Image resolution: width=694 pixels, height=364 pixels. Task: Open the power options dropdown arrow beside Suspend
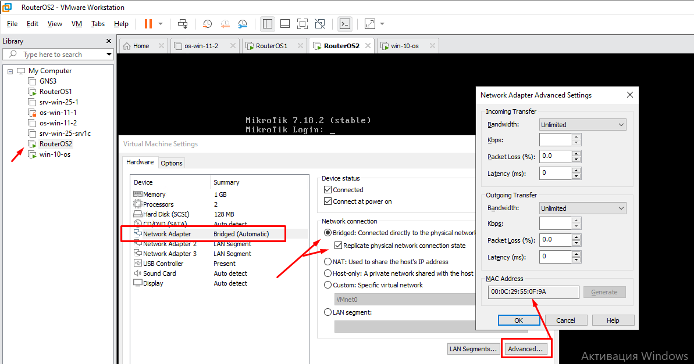161,24
